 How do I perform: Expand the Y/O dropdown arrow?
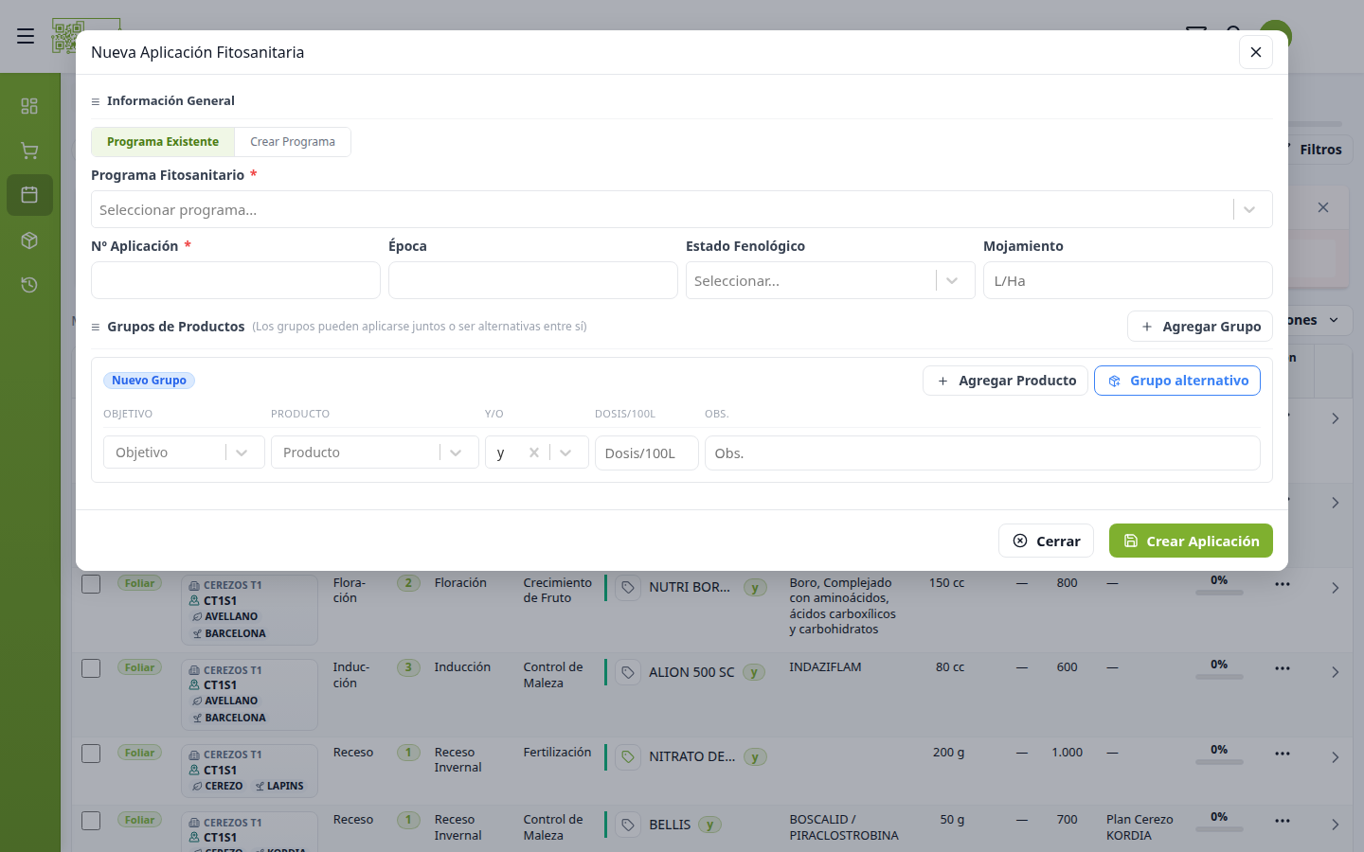[x=566, y=453]
